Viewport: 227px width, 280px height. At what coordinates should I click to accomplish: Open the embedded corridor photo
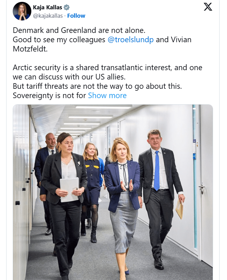[x=113, y=192]
